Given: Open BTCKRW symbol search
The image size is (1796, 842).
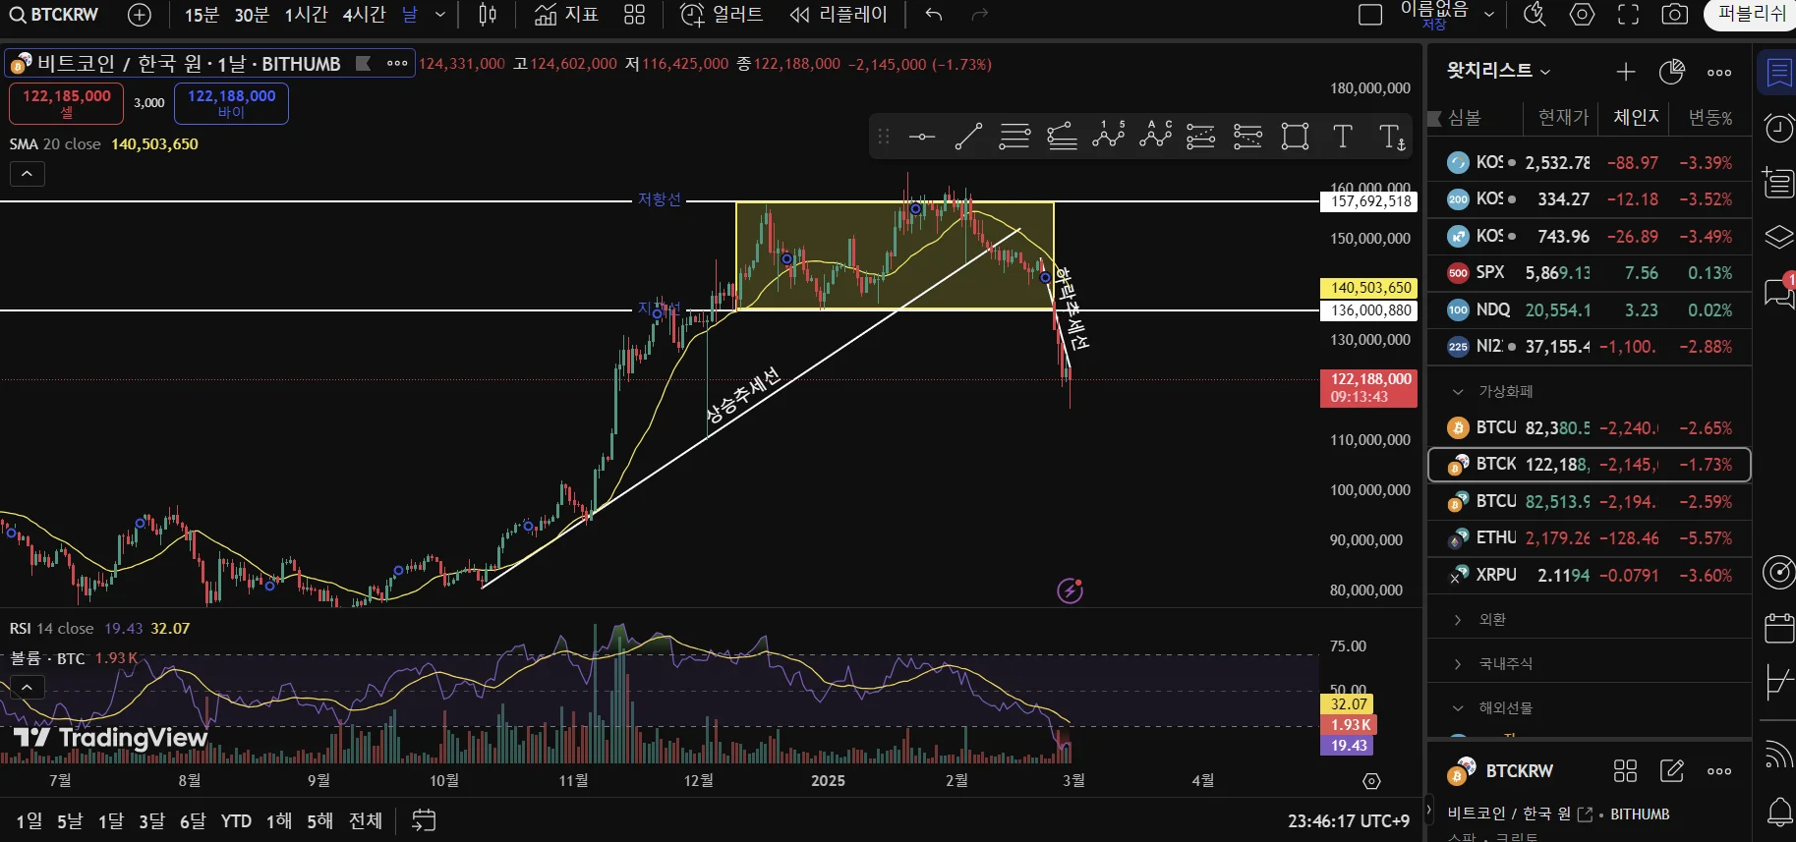Looking at the screenshot, I should click(55, 15).
